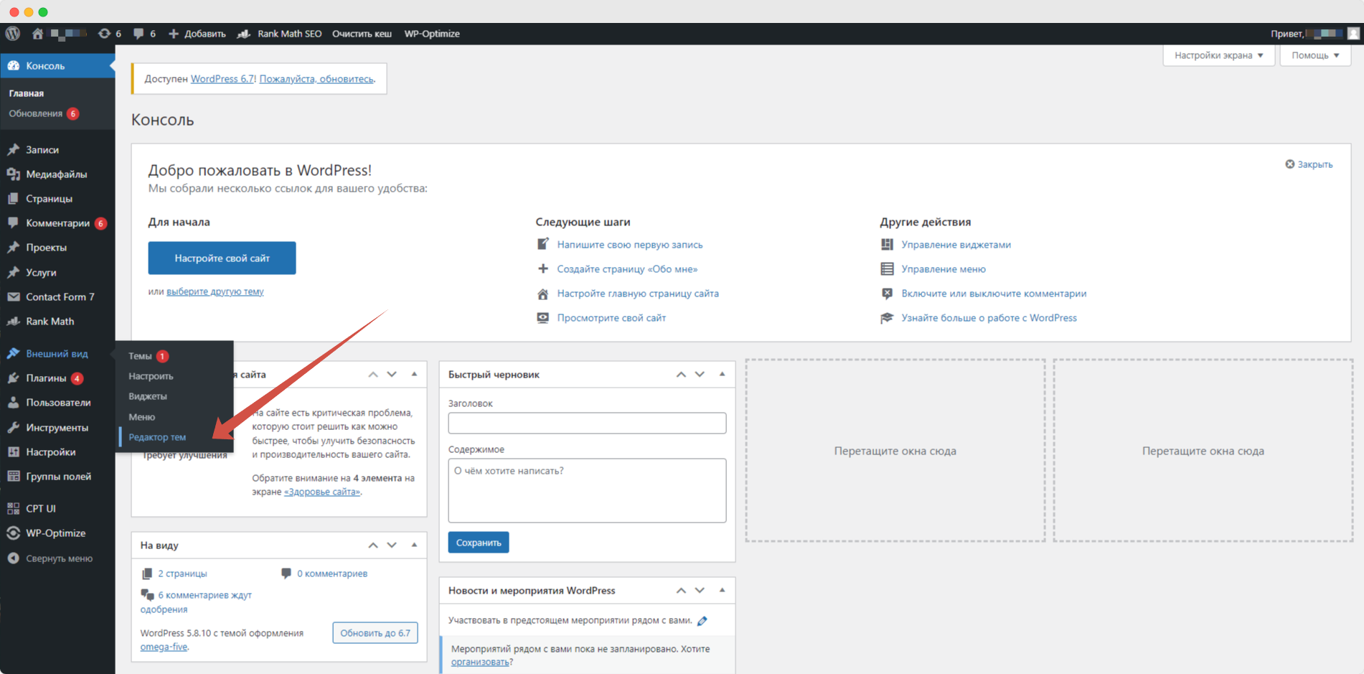Select Редактор тем in the submenu
This screenshot has height=674, width=1364.
tap(157, 437)
